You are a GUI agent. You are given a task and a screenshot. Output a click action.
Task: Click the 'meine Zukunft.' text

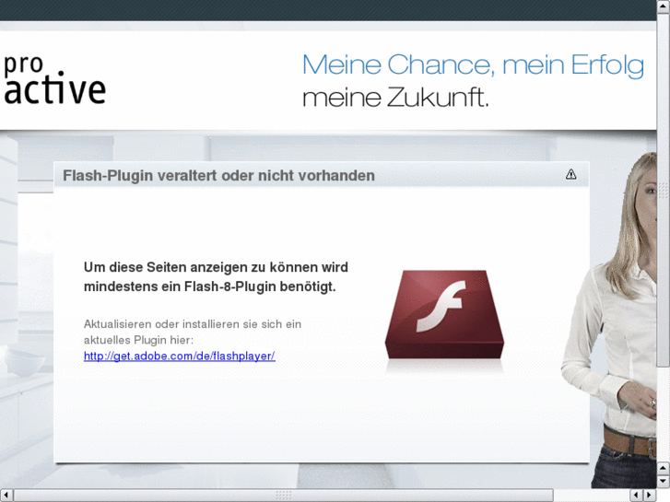[x=395, y=98]
